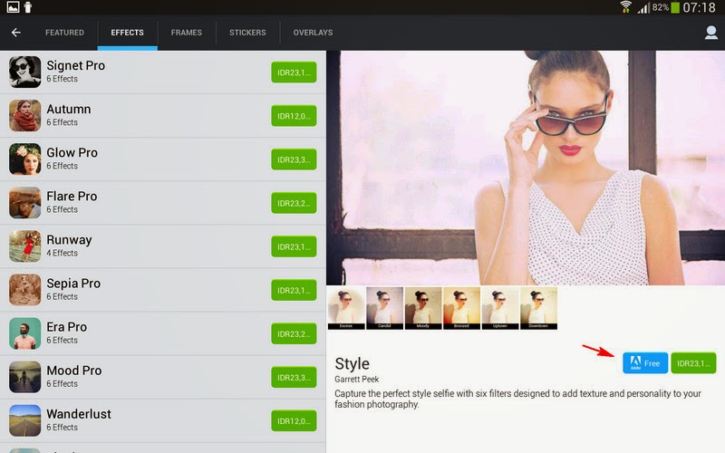This screenshot has height=453, width=725.
Task: Purchase Flare Pro with its price button
Action: pyautogui.click(x=294, y=203)
